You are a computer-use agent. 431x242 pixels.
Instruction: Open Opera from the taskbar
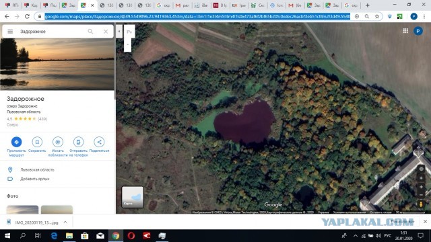[x=131, y=236]
